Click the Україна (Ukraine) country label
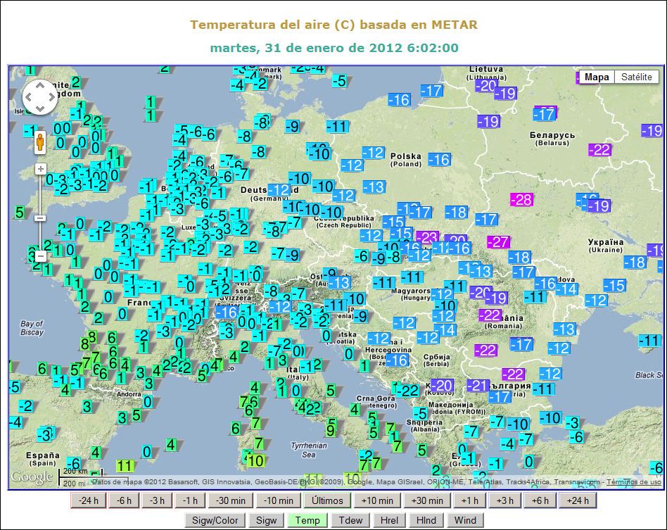 pos(606,246)
